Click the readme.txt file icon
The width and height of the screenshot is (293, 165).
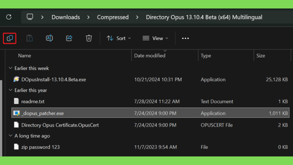coord(16,101)
